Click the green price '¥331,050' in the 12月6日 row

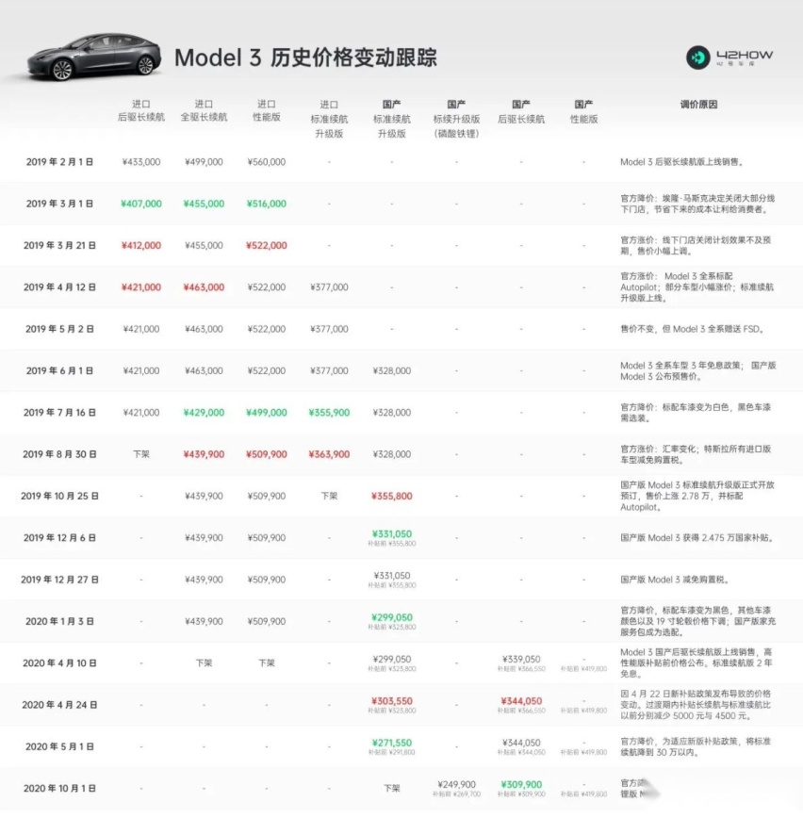391,533
